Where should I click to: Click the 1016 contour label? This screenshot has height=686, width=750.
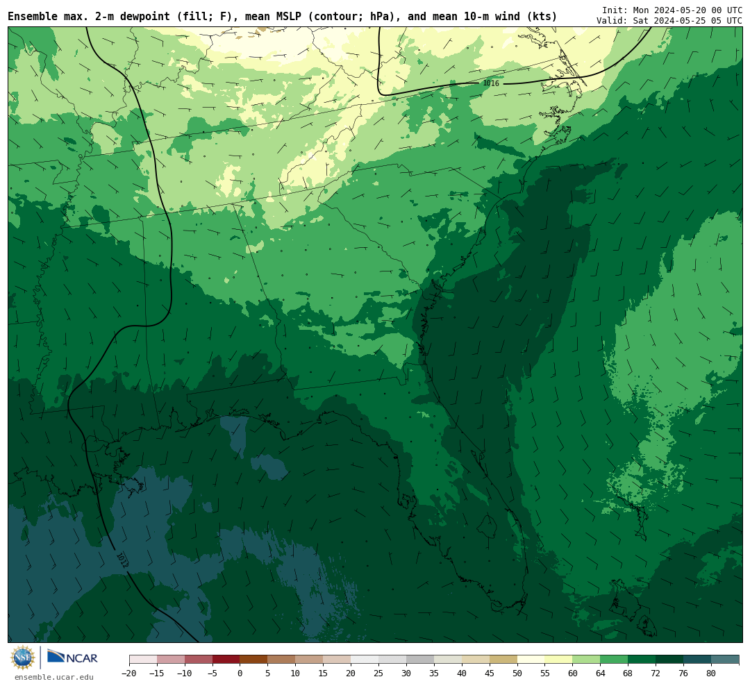point(491,83)
